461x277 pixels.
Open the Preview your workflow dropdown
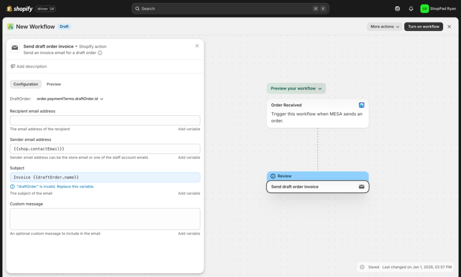[x=296, y=88]
